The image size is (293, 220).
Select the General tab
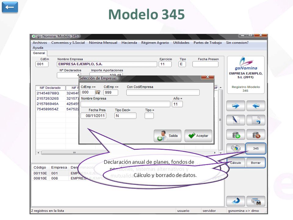[39, 53]
